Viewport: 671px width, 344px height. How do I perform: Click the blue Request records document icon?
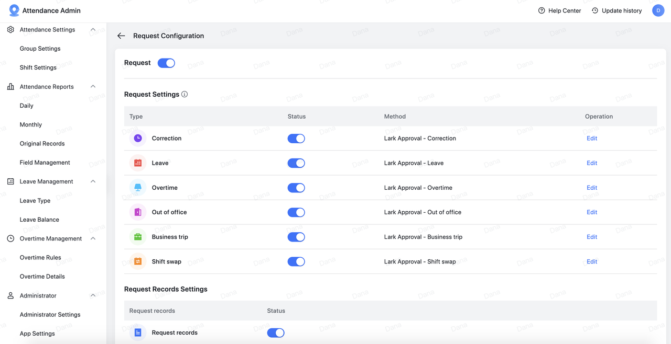pos(138,332)
